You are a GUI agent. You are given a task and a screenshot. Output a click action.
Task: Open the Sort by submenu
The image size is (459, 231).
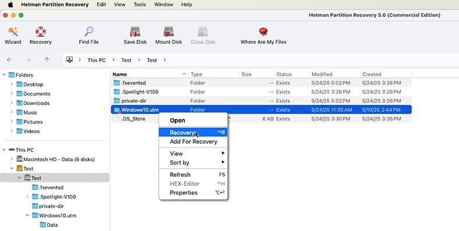pos(193,163)
